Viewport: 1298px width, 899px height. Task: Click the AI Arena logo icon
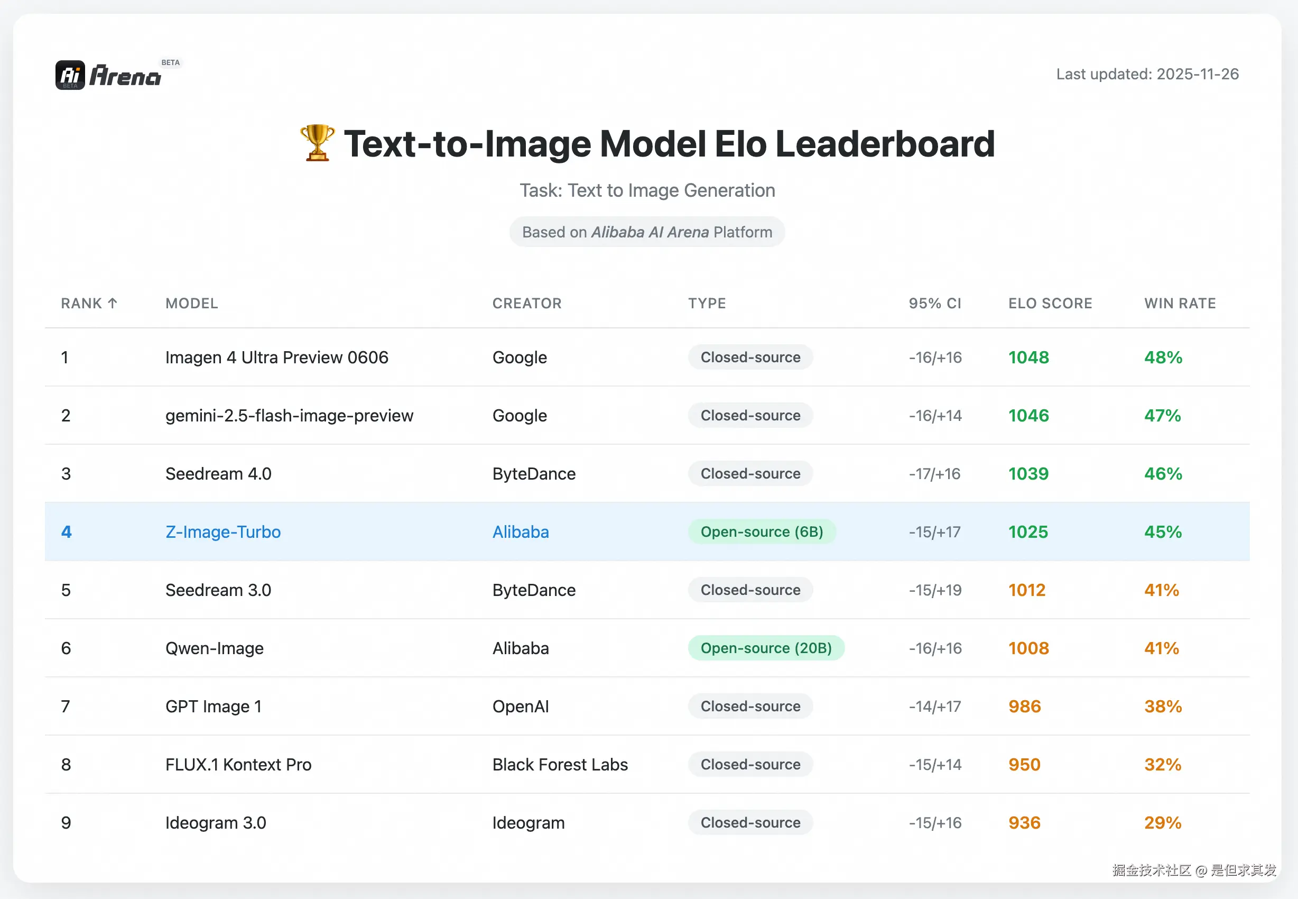[x=70, y=75]
